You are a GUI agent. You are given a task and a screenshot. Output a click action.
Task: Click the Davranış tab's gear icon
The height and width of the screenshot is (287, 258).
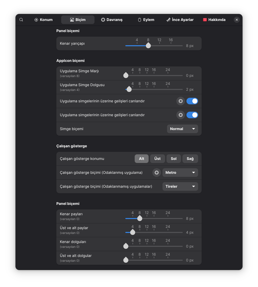point(103,20)
